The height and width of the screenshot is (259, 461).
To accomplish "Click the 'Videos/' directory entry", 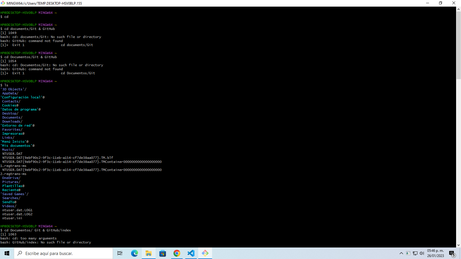I will (9, 206).
